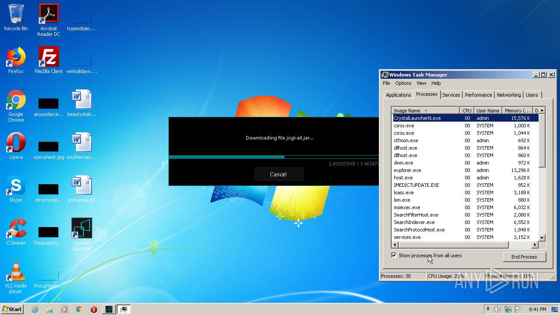560x315 pixels.
Task: Open VLC media player desktop icon
Action: [x=16, y=277]
